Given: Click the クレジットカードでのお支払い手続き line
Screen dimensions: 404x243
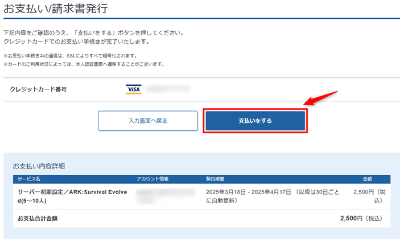Looking at the screenshot, I should point(77,42).
